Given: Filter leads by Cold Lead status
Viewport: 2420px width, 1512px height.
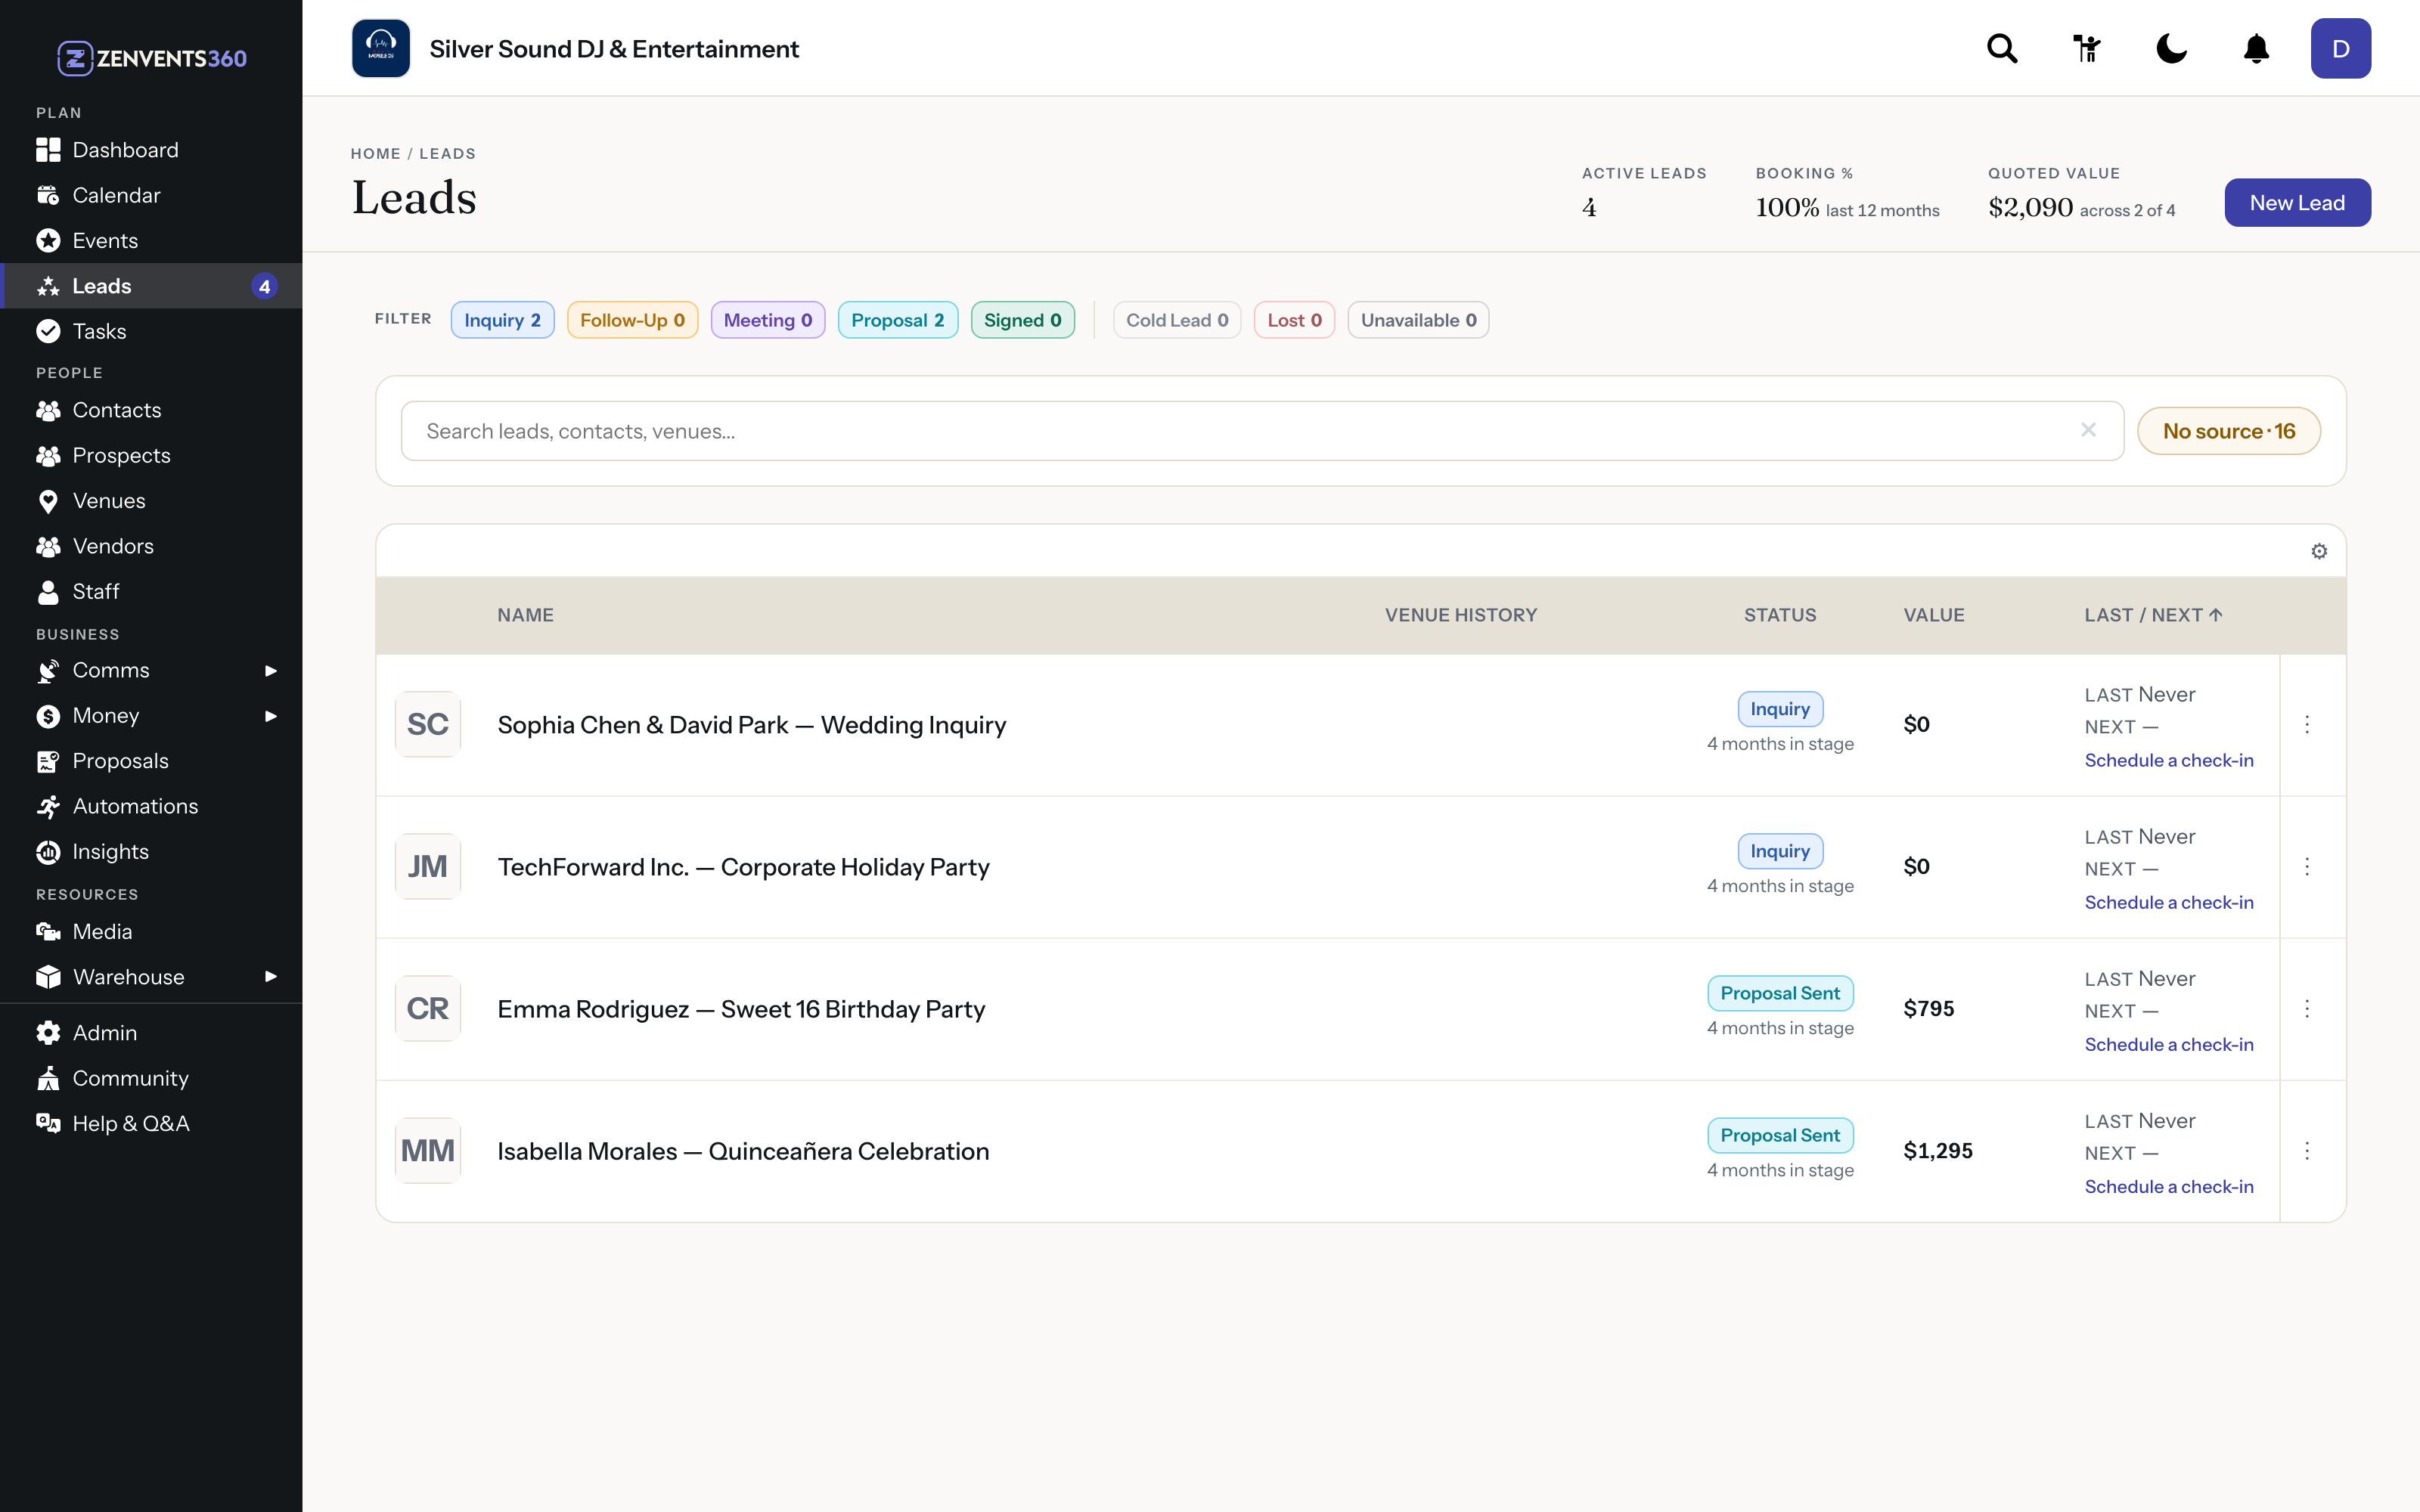Looking at the screenshot, I should click(1176, 320).
